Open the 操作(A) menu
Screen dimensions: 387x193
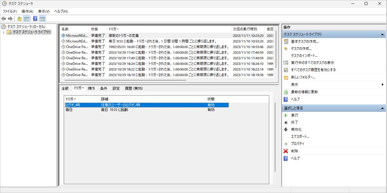pos(27,11)
